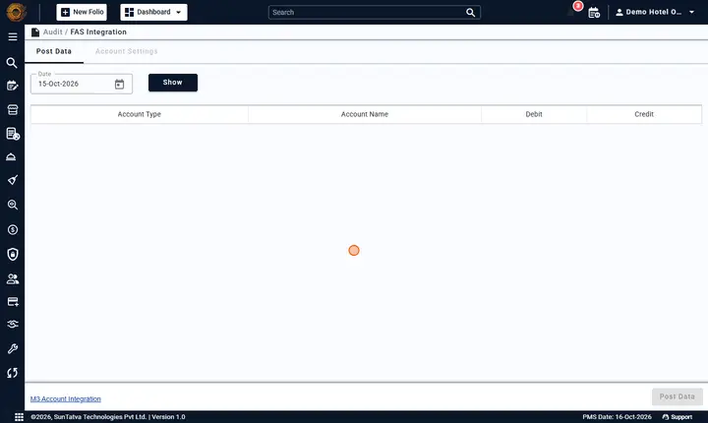Open the Demo Hotel user menu
Image resolution: width=708 pixels, height=423 pixels.
(x=655, y=12)
